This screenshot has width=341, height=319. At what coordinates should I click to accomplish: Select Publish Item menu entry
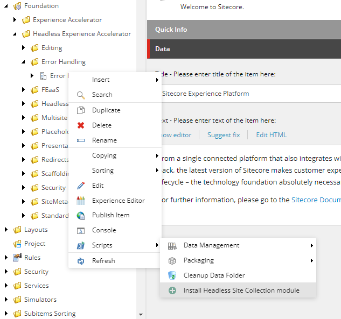115,215
